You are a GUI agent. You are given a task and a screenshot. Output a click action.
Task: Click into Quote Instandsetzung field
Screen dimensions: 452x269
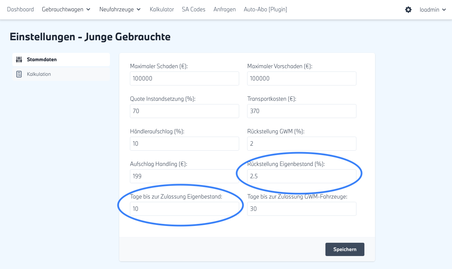tap(184, 111)
